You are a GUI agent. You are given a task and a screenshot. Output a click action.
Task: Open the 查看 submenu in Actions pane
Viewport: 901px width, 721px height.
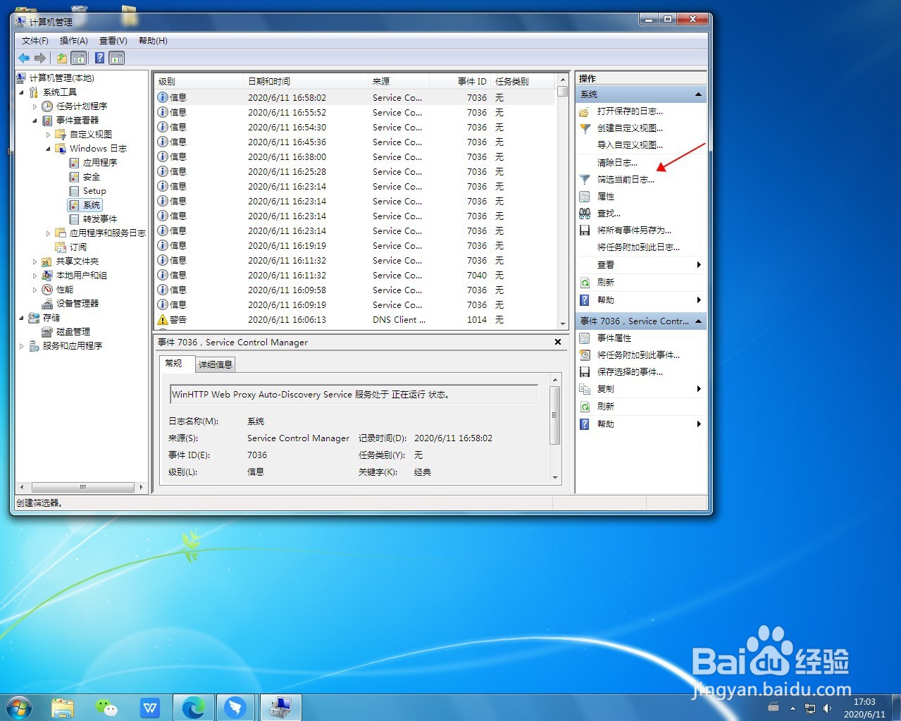[x=641, y=265]
